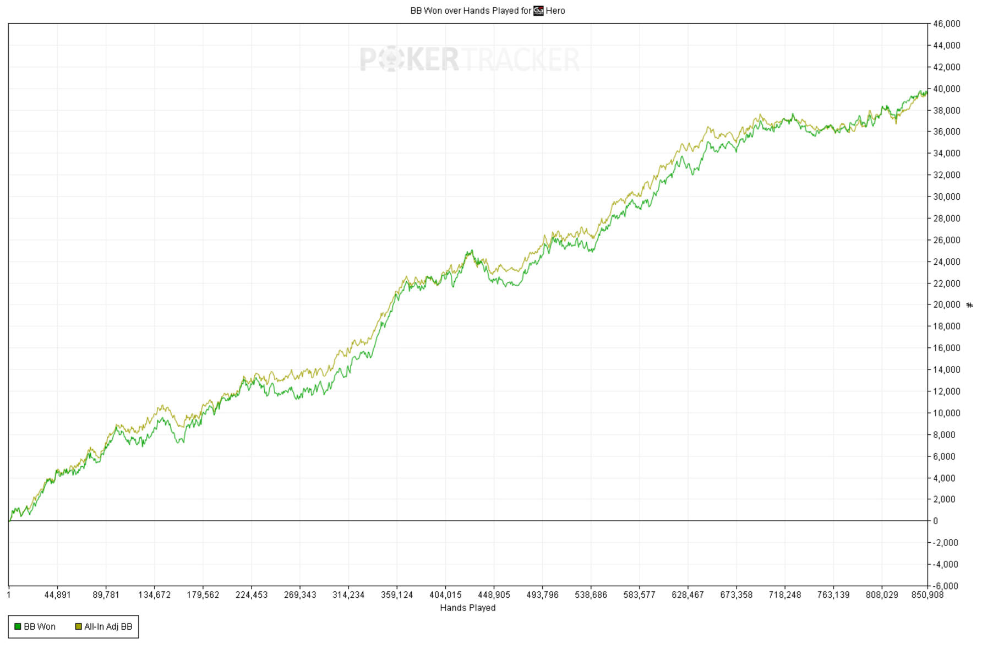This screenshot has height=649, width=982.
Task: Click the 46,000 y-axis tick label
Action: [x=946, y=24]
